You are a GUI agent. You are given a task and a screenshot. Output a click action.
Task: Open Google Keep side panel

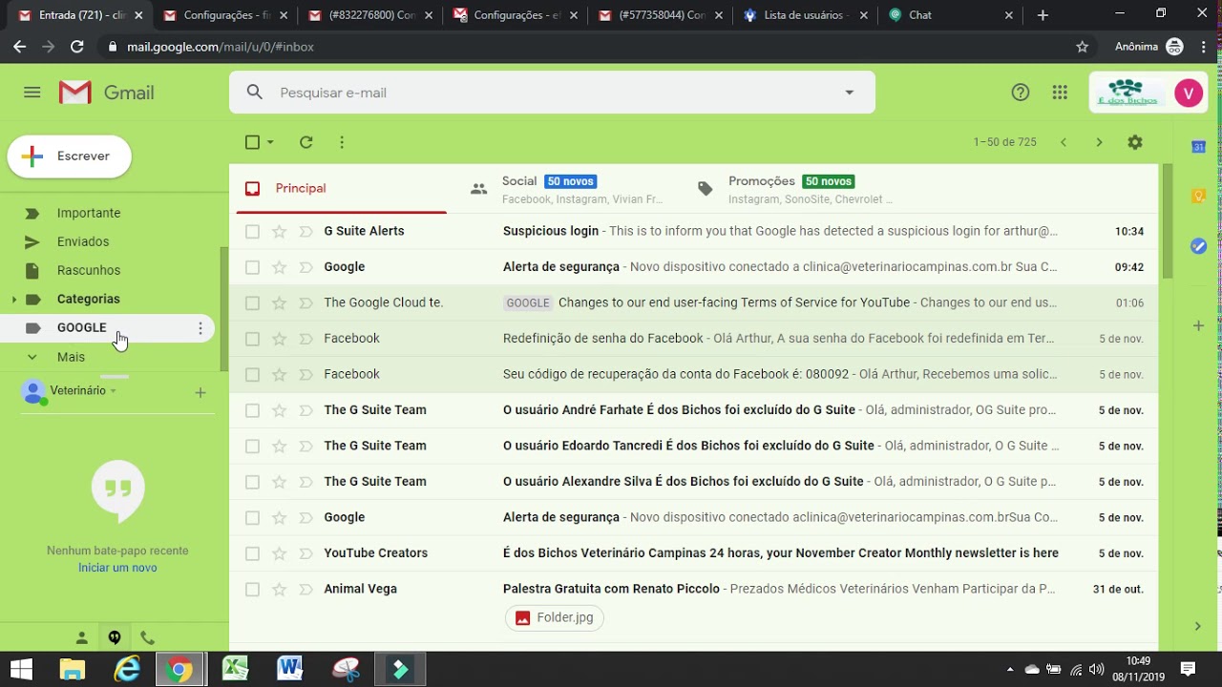point(1199,196)
